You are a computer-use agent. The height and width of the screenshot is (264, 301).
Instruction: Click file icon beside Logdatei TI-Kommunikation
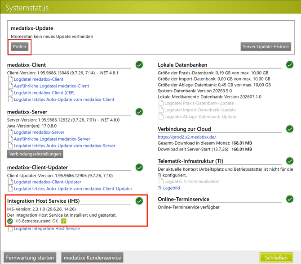coord(161,181)
